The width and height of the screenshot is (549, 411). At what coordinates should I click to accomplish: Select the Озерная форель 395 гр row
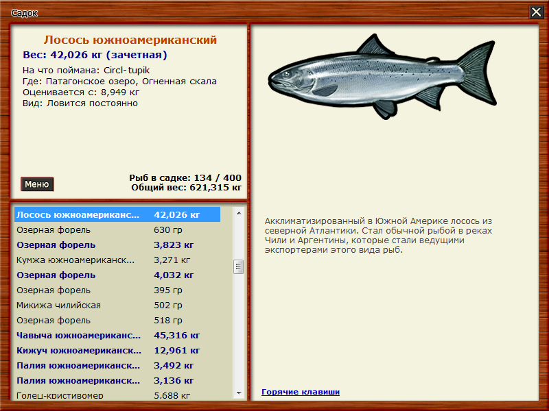point(117,290)
